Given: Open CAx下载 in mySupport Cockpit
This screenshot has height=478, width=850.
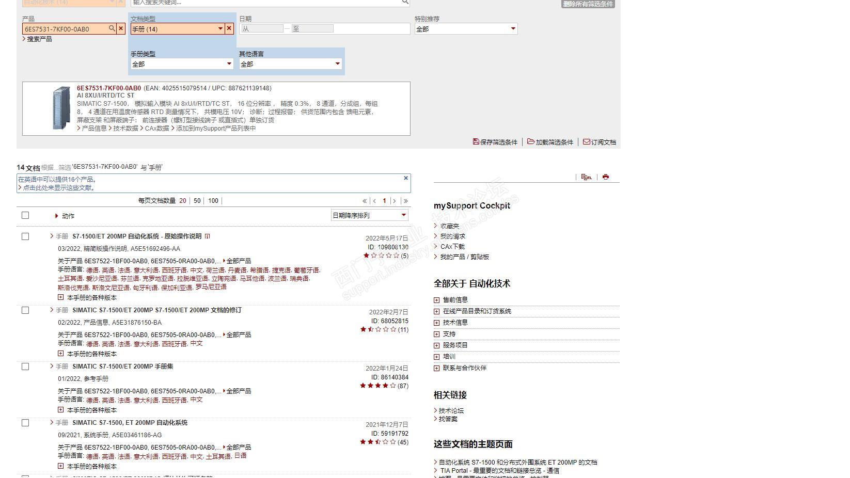Looking at the screenshot, I should click(452, 247).
